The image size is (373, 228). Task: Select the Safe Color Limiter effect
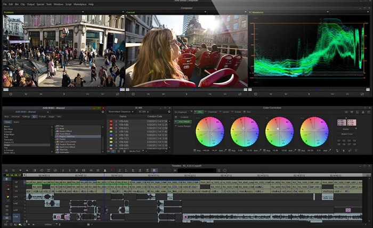tap(68, 142)
